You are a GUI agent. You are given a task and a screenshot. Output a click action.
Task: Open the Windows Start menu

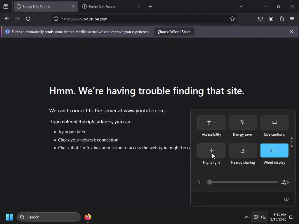pyautogui.click(x=9, y=217)
